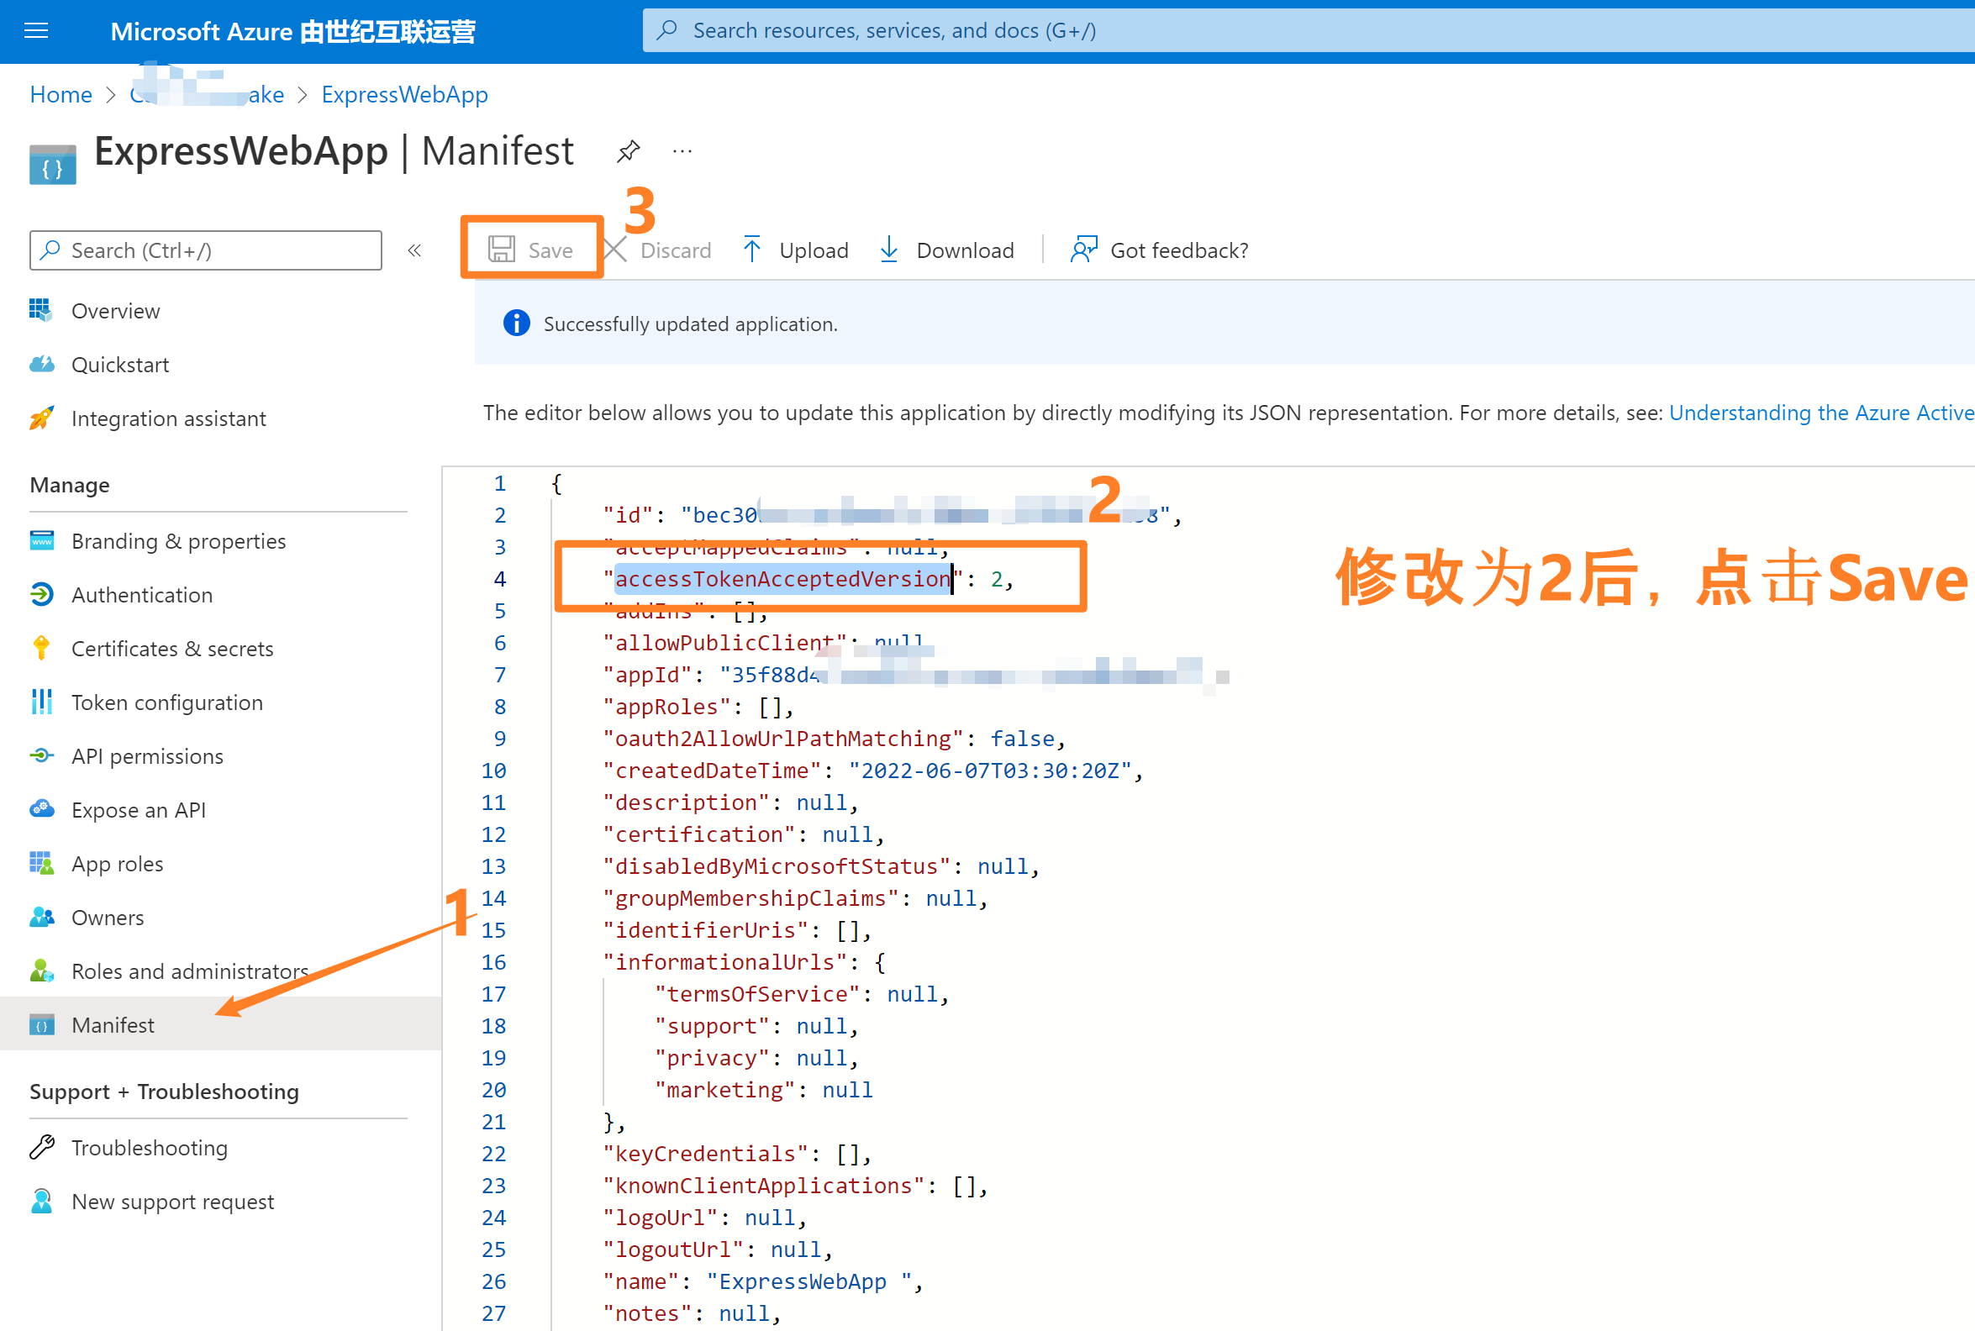Open Expose an API page
The image size is (1975, 1331).
(139, 810)
